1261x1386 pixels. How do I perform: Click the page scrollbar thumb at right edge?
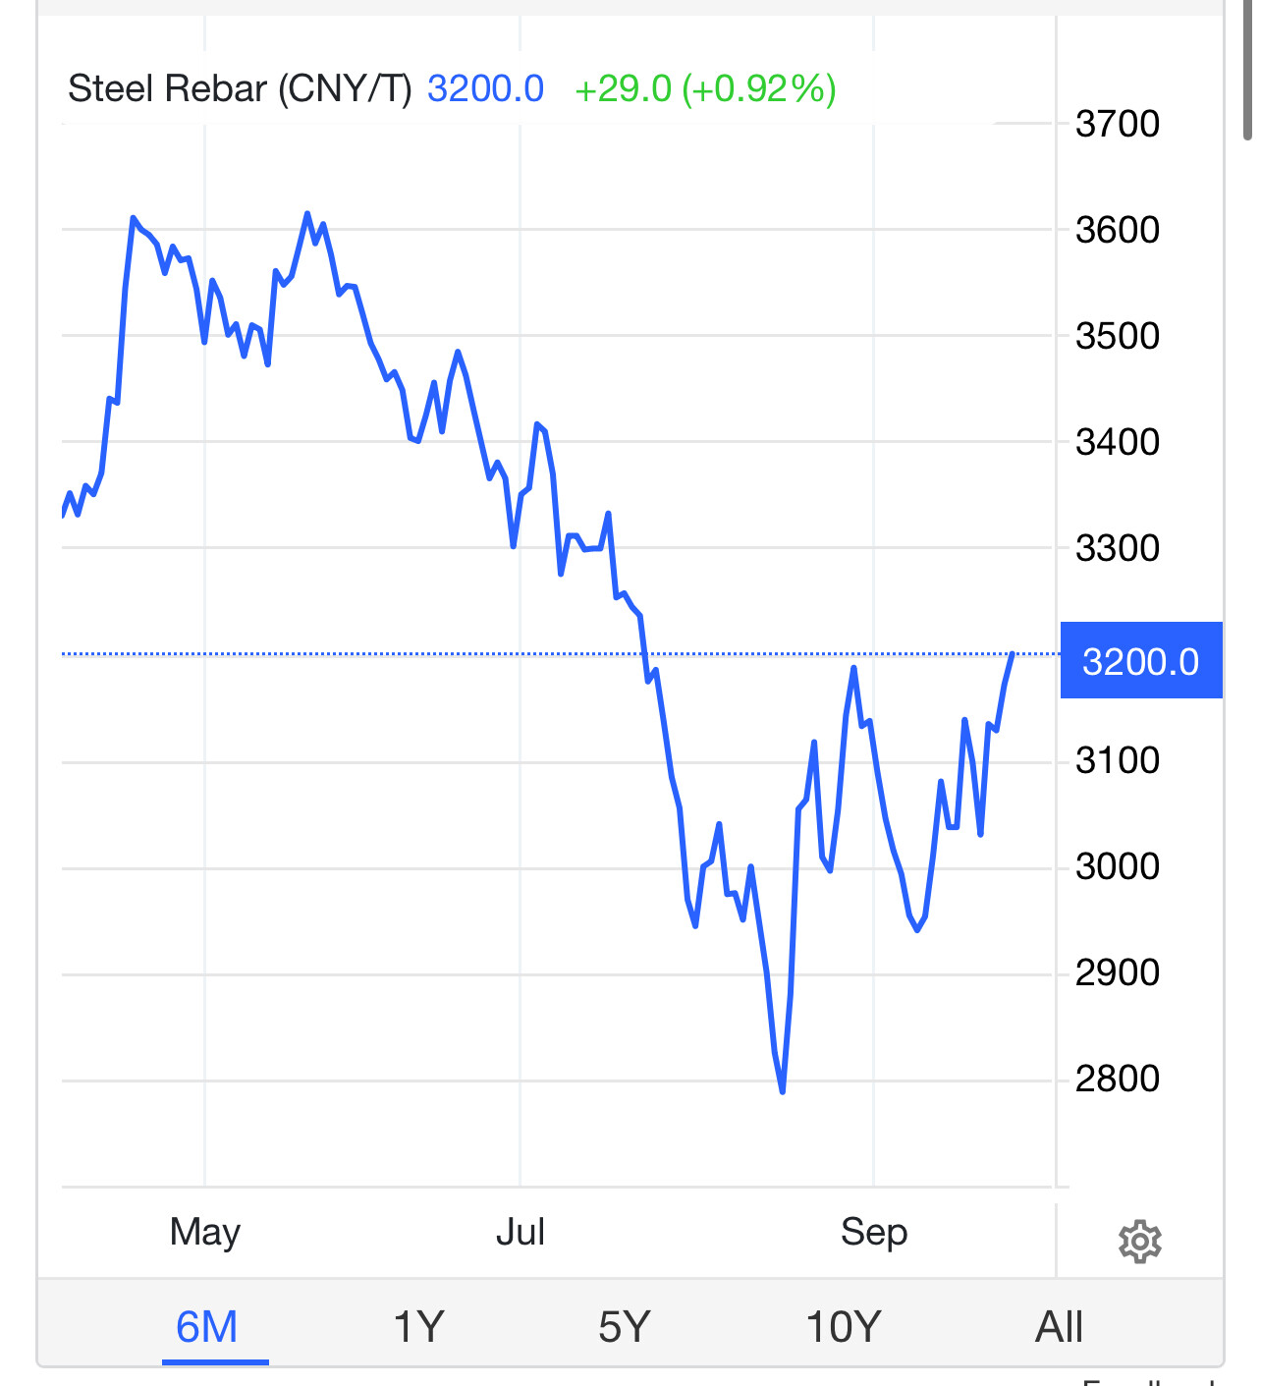pos(1248,69)
